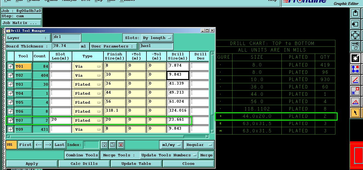Open the Slots 'By length' dropdown
363x170 pixels.
[157, 38]
